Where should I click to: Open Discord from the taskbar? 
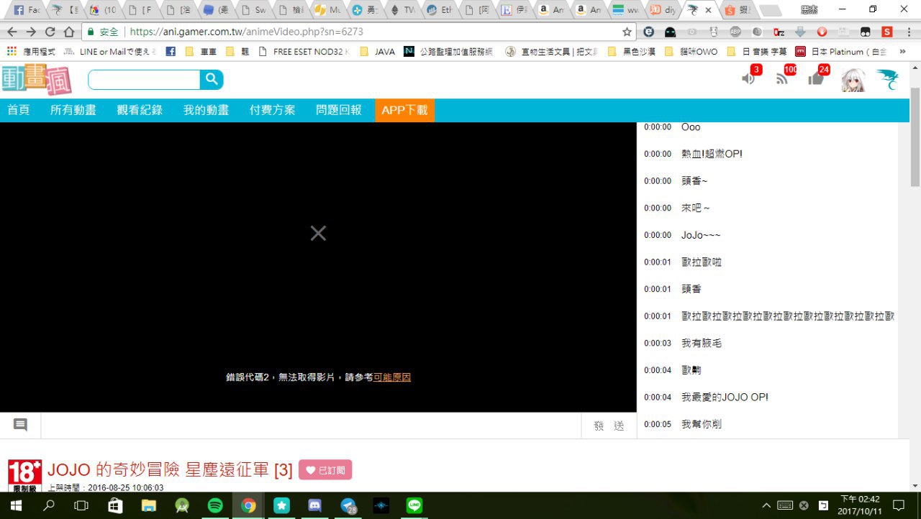pos(314,505)
